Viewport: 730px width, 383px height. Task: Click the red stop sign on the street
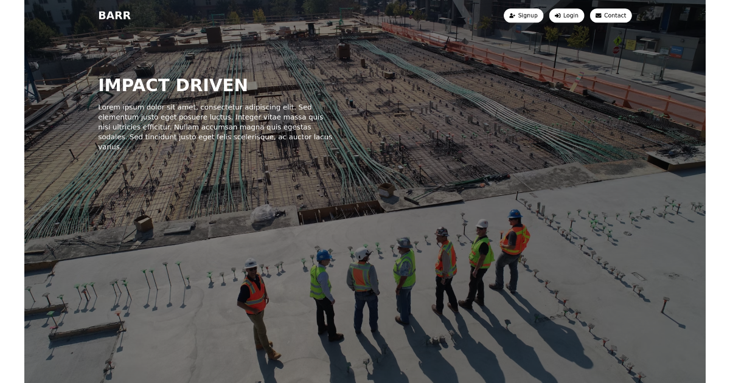pos(616,50)
